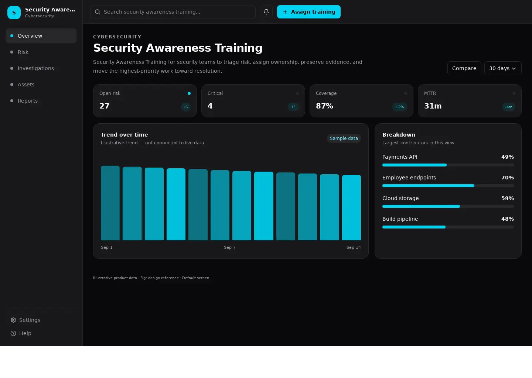Viewport: 532px width, 378px height.
Task: Open Help from the sidebar
Action: click(41, 333)
